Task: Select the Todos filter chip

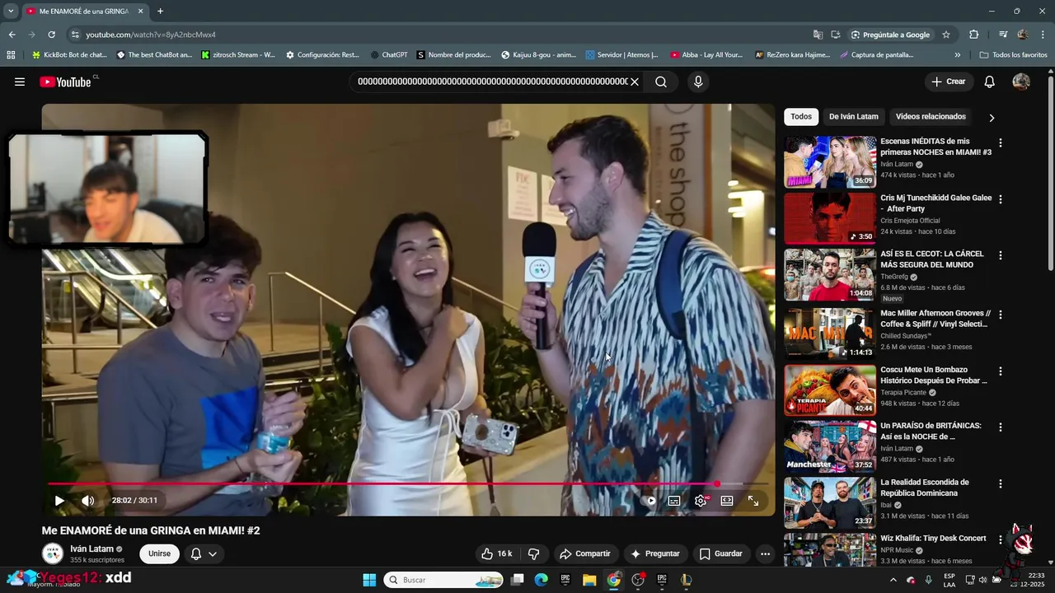Action: pos(801,116)
